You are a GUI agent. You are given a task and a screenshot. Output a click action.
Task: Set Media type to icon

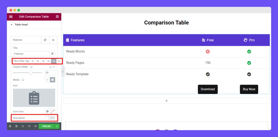tap(52, 80)
